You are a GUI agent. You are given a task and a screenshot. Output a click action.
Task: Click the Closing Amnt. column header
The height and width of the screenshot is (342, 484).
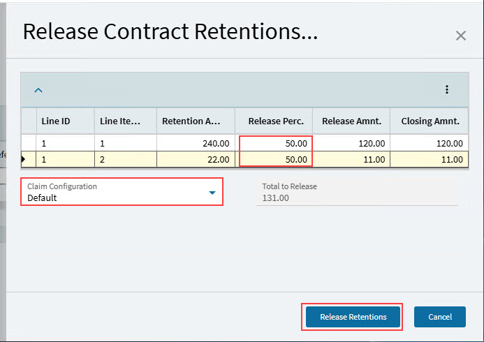pos(430,121)
